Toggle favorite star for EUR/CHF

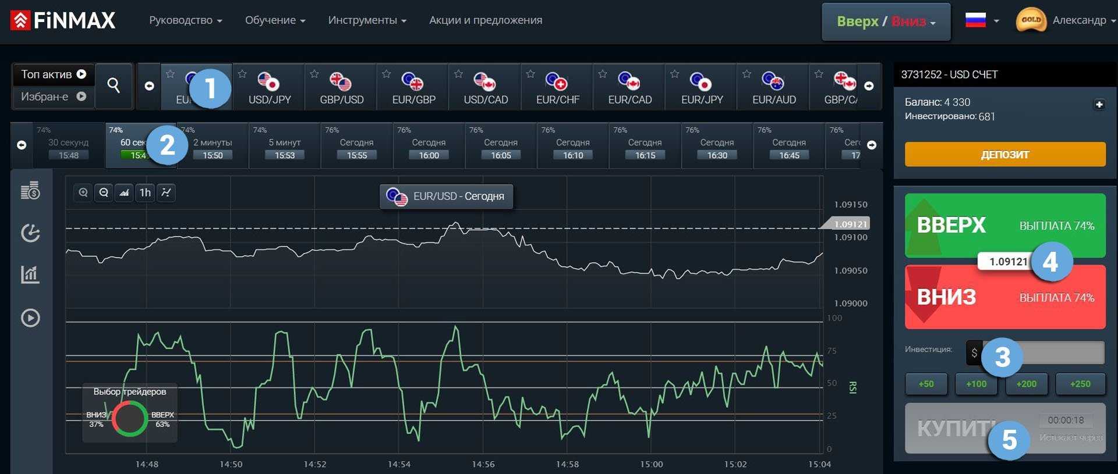[x=530, y=74]
